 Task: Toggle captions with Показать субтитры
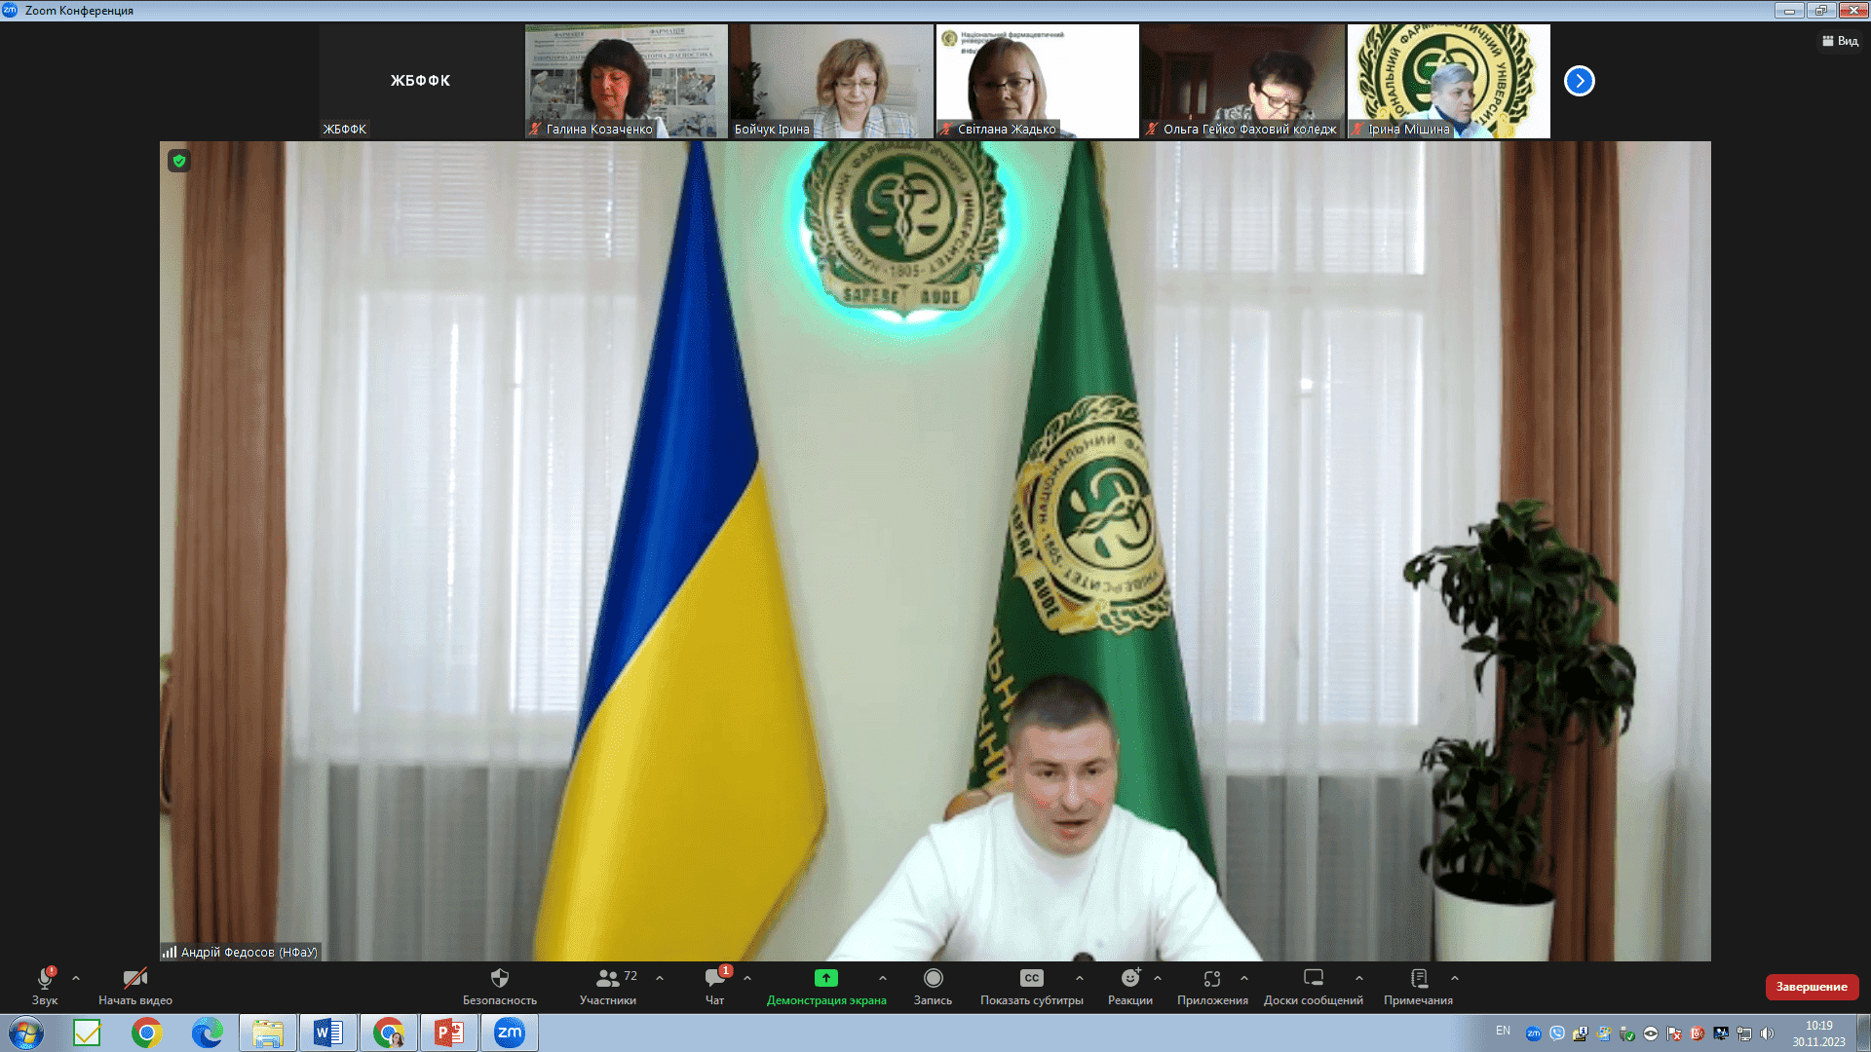point(1032,986)
